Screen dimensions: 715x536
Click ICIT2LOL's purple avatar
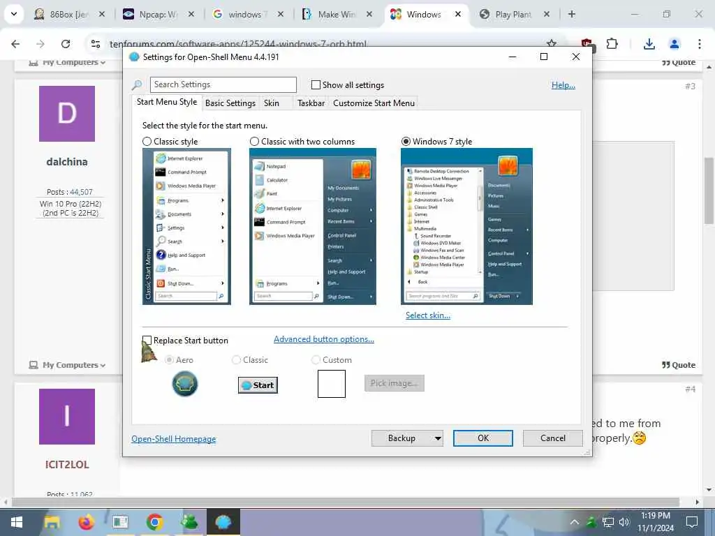point(67,417)
